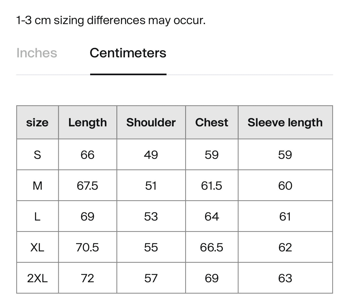The width and height of the screenshot is (349, 302).
Task: Select the M size row label
Action: coord(37,186)
